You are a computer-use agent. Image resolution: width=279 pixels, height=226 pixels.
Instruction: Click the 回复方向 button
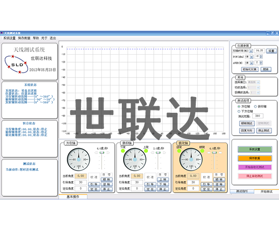[246, 131]
